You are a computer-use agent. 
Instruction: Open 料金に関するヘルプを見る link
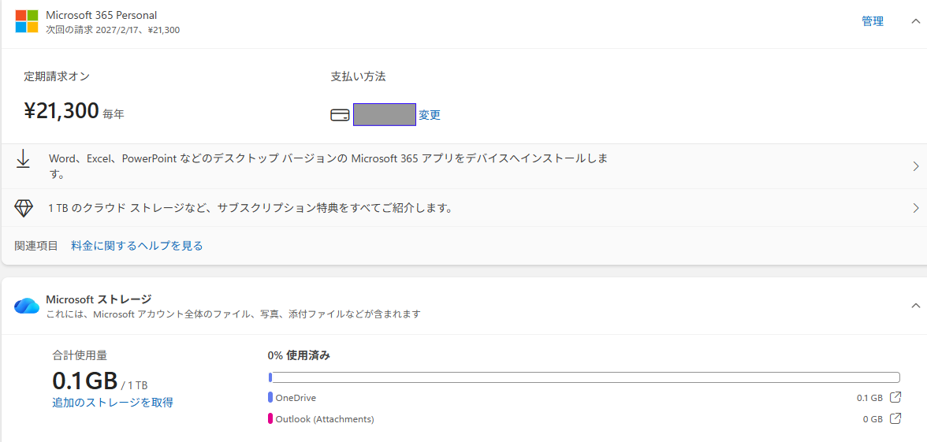(x=137, y=246)
